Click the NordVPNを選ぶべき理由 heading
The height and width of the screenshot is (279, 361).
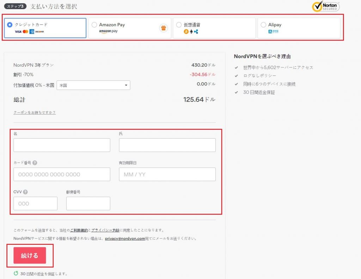pyautogui.click(x=262, y=56)
